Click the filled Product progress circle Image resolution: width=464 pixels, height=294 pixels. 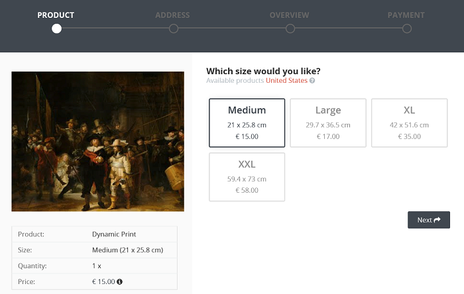pyautogui.click(x=56, y=28)
